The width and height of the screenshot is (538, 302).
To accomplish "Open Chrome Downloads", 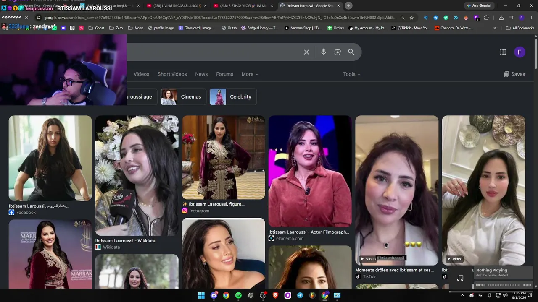I will click(501, 18).
